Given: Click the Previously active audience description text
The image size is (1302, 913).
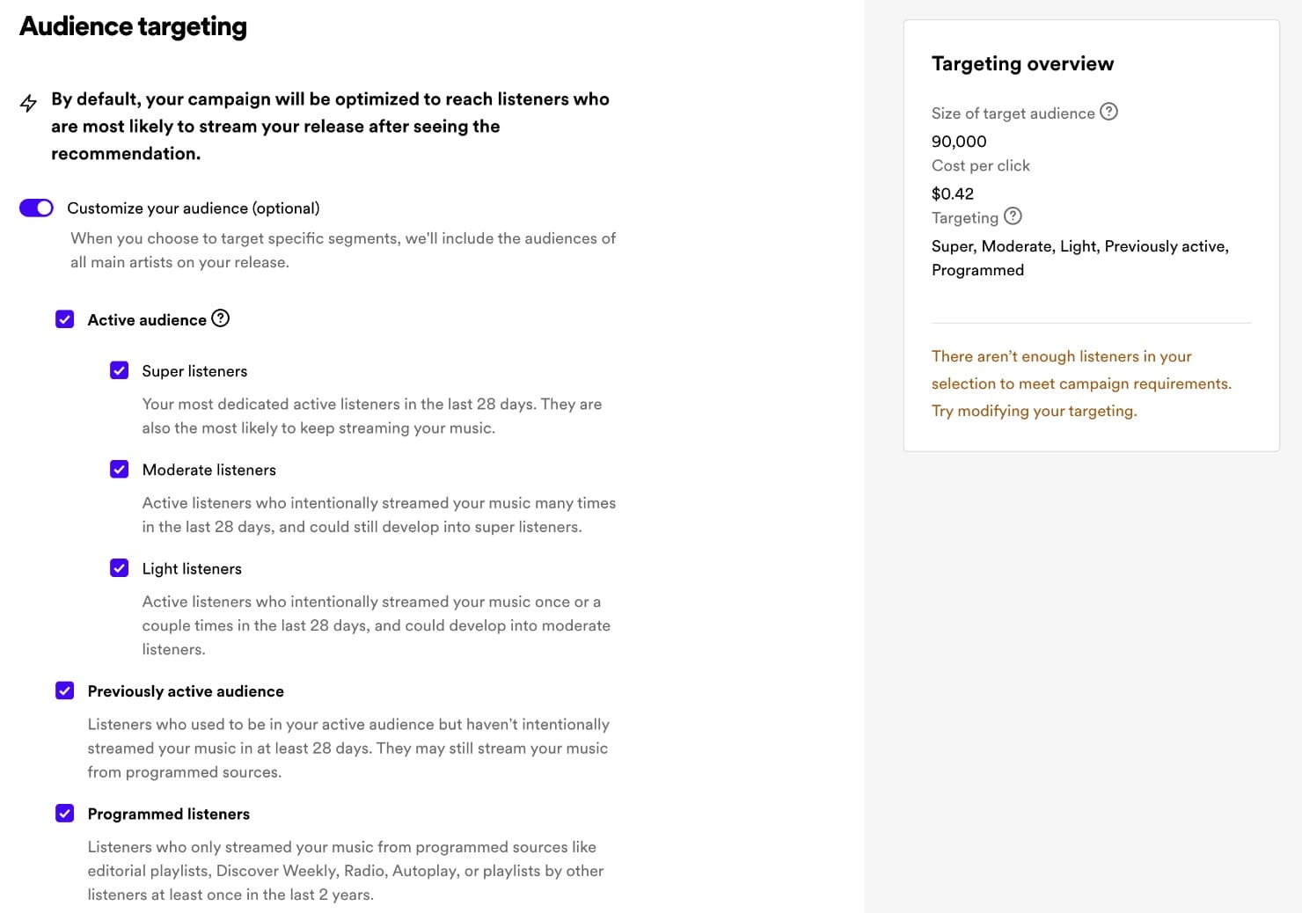Looking at the screenshot, I should click(x=347, y=748).
